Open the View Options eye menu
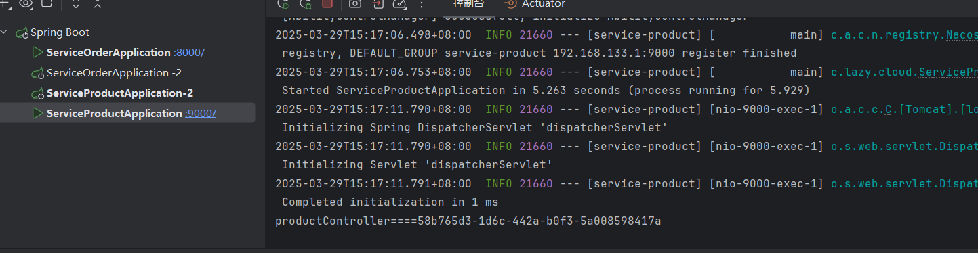 pyautogui.click(x=26, y=3)
